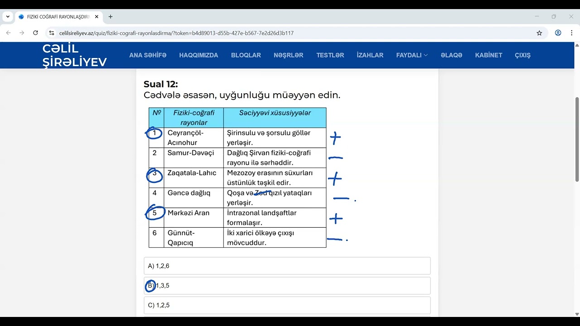Select answer option B) 1,3,5
Screen dimensions: 580x326
click(287, 286)
